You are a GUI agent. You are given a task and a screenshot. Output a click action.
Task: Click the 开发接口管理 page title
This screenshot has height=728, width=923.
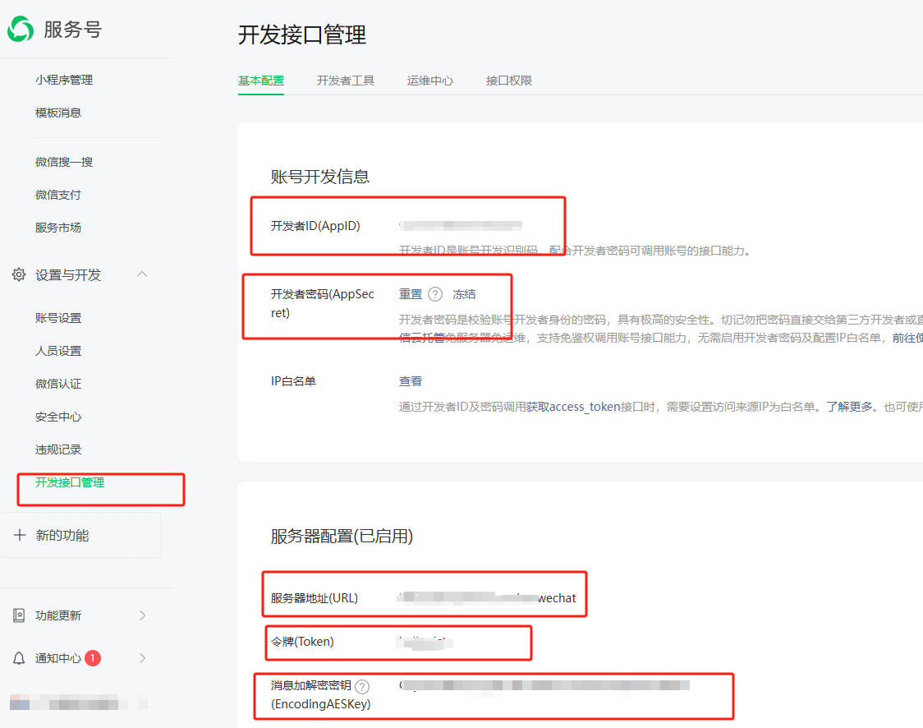click(x=302, y=35)
